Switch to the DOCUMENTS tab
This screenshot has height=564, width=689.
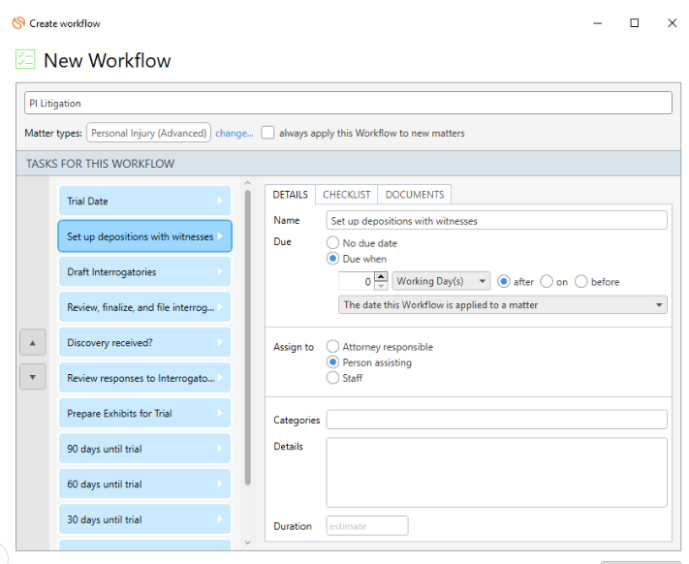[x=415, y=195]
